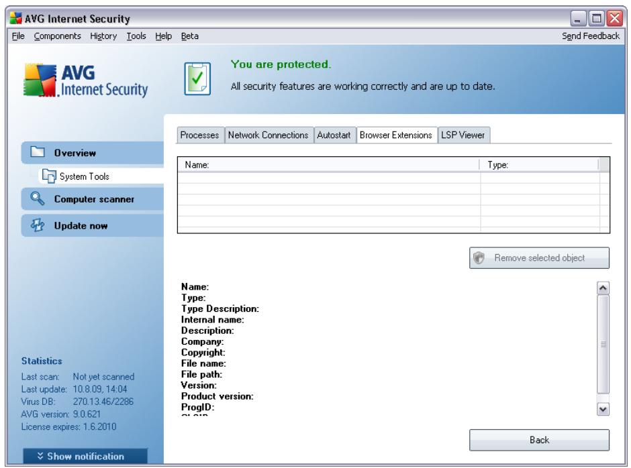631x468 pixels.
Task: Click the 'Not yet scanned' statistic
Action: (103, 376)
